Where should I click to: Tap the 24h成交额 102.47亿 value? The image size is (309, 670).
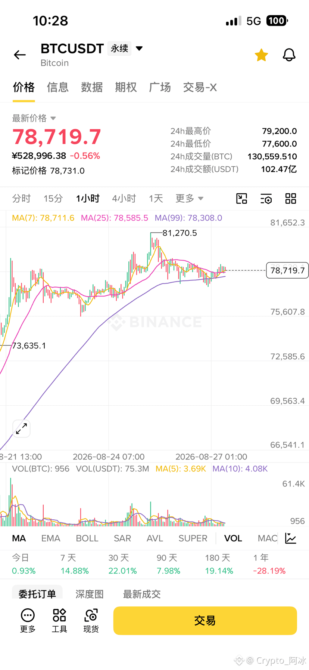[279, 169]
